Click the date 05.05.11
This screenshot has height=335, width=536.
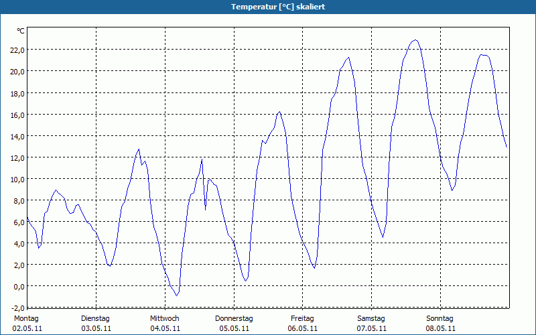point(234,329)
